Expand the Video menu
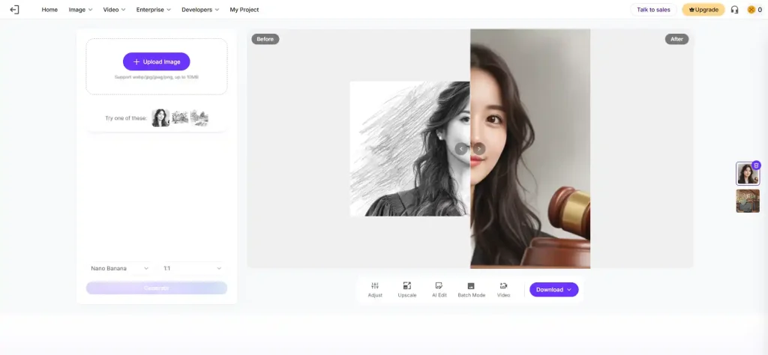The height and width of the screenshot is (355, 768). click(x=114, y=10)
